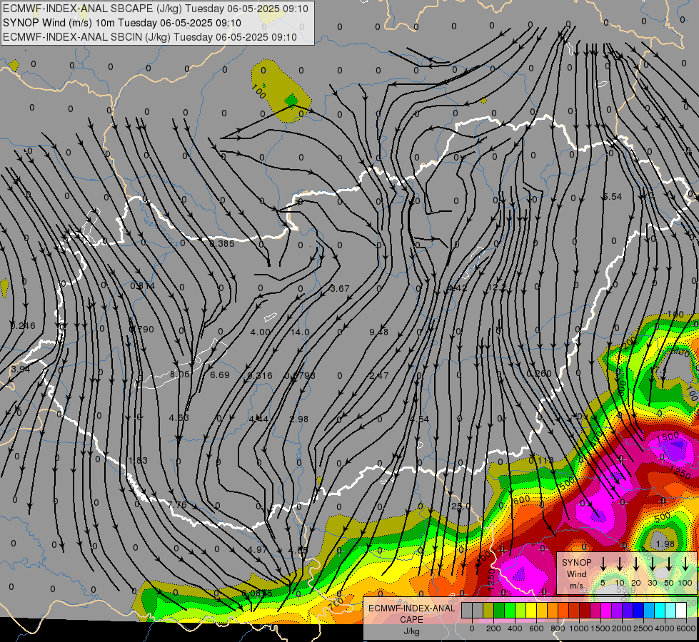Click the 10 m/s wind arrow in legend
699x642 pixels.
(619, 564)
